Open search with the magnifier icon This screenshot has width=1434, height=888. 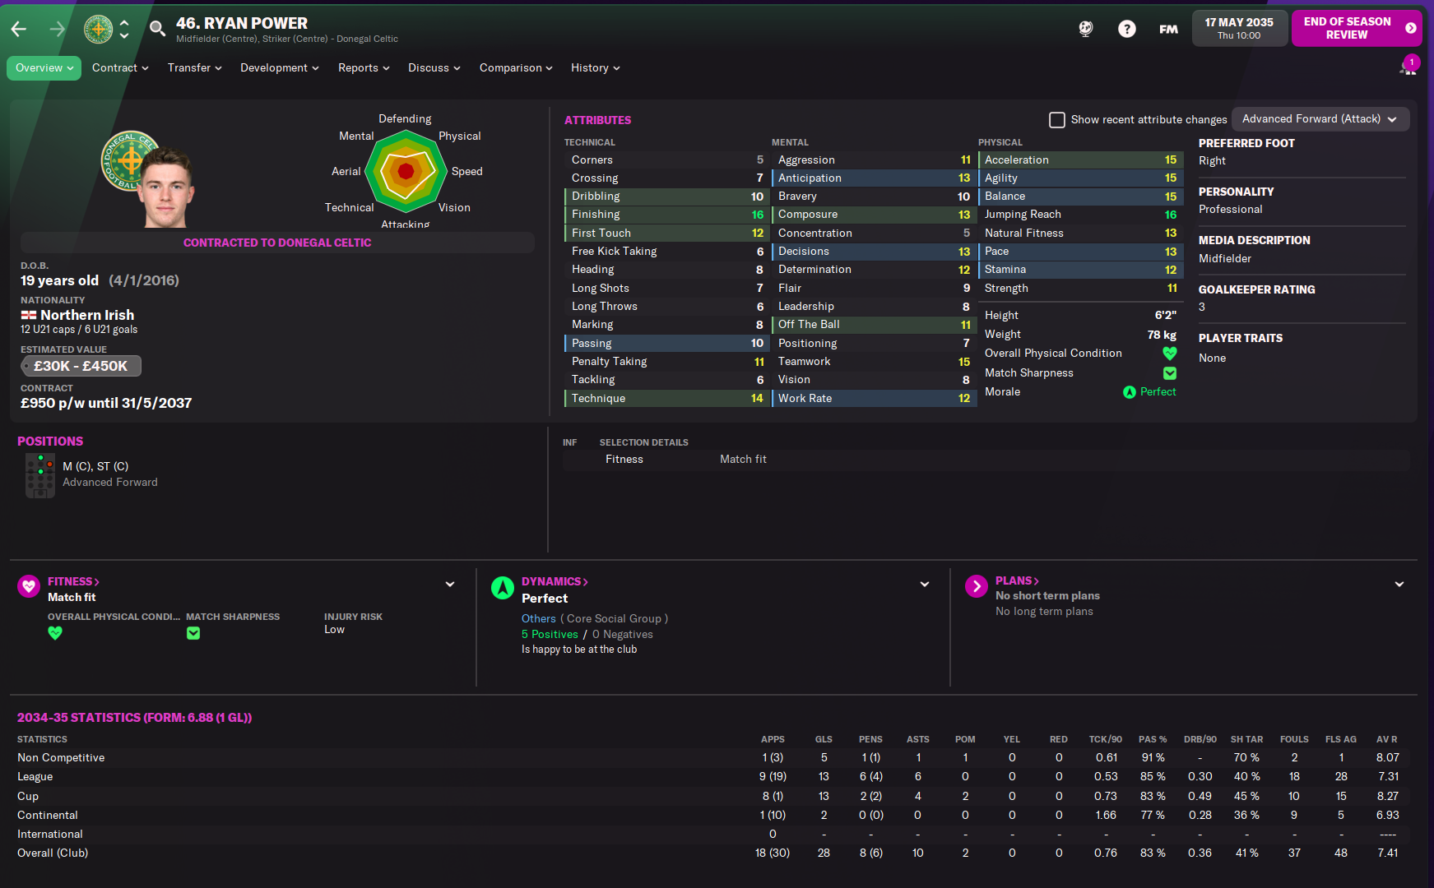click(x=156, y=30)
